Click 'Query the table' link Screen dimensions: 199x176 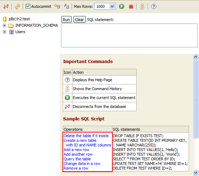point(77,159)
